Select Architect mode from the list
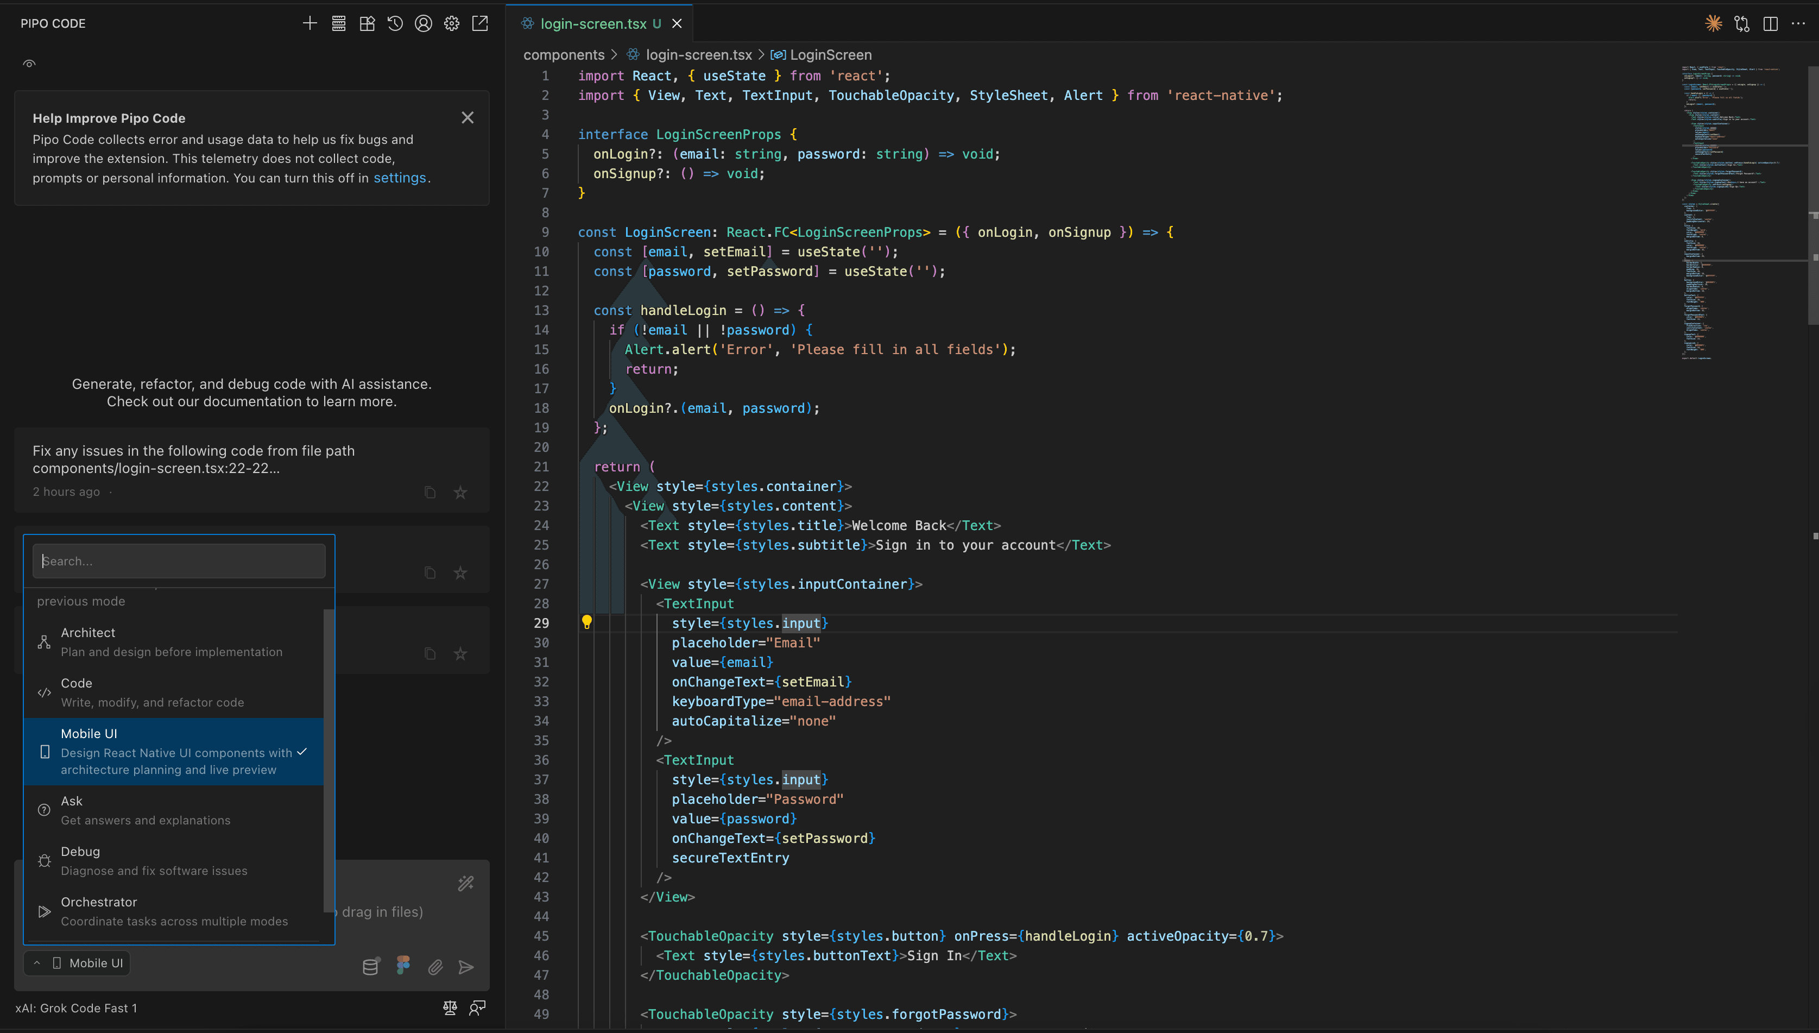This screenshot has height=1033, width=1819. (172, 641)
